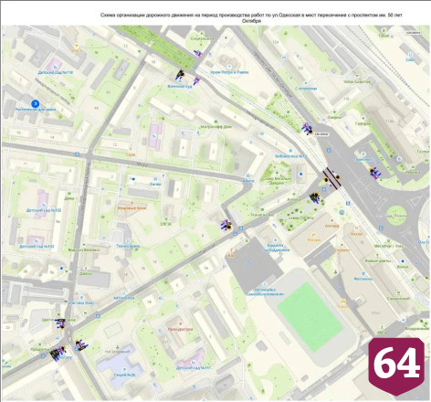Click the green roundabout center island

pos(397,215)
